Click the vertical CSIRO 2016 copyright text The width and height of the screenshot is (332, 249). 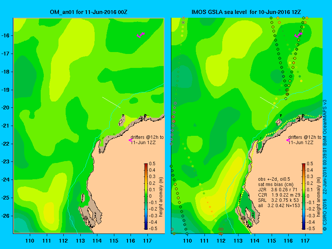(324, 165)
